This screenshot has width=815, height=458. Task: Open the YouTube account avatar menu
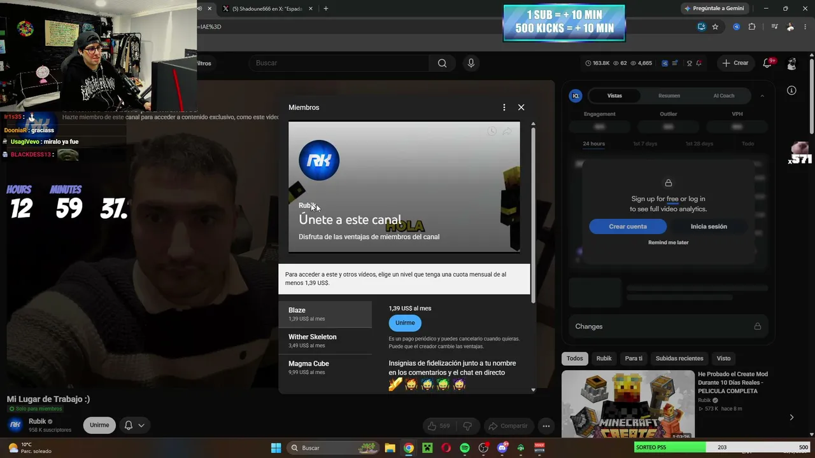click(791, 63)
